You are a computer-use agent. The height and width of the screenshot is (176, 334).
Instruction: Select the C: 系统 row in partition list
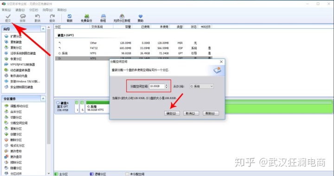coord(134,53)
